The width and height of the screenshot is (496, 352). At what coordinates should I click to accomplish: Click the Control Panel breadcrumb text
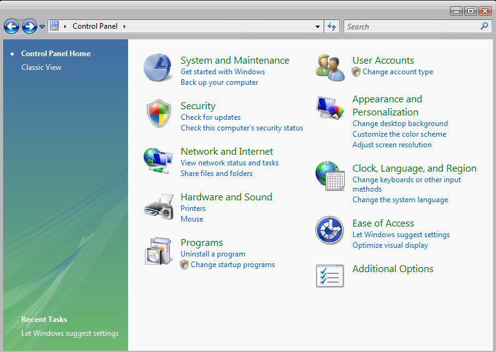point(95,26)
